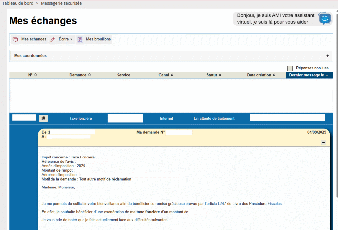Enable the Réponses non lues checkbox

coord(290,68)
